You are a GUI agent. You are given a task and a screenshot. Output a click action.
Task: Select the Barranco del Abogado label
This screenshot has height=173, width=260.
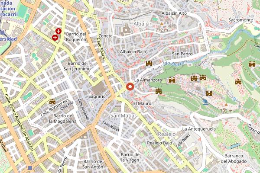234,158
